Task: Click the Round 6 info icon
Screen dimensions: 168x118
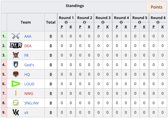Action: point(158,22)
